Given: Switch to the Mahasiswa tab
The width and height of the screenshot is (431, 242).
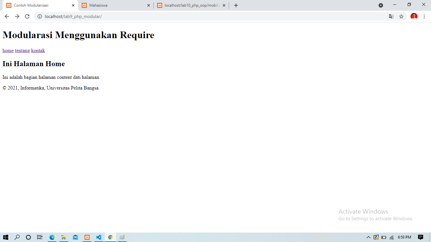Looking at the screenshot, I should point(116,5).
